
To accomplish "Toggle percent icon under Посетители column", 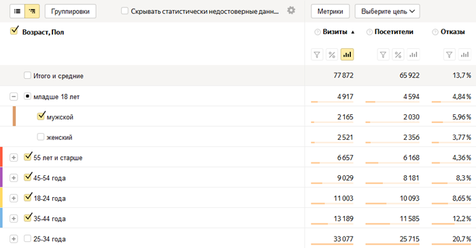I will [x=398, y=54].
